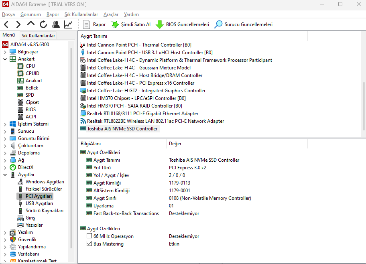Open the Araçlar menu
This screenshot has width=366, height=264.
[111, 14]
